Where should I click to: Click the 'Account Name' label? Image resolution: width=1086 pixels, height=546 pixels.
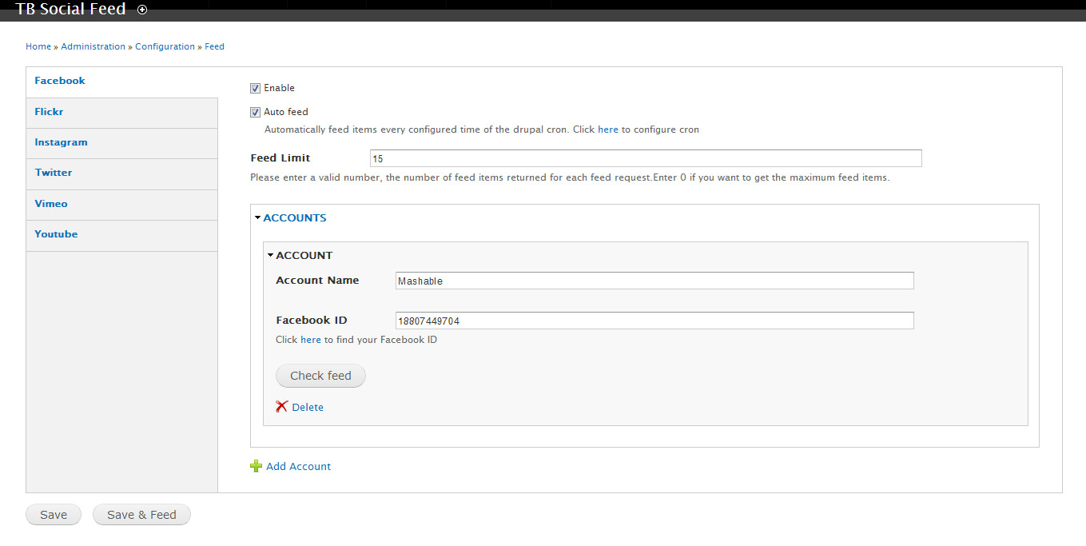(x=317, y=281)
